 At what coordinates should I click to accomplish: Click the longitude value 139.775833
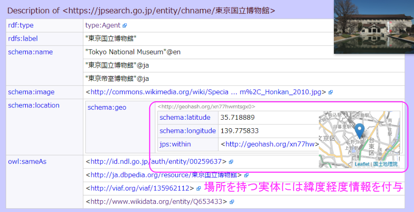[240, 131]
